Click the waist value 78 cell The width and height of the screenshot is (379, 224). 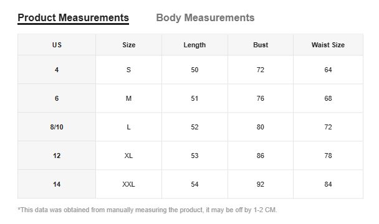[x=328, y=156]
